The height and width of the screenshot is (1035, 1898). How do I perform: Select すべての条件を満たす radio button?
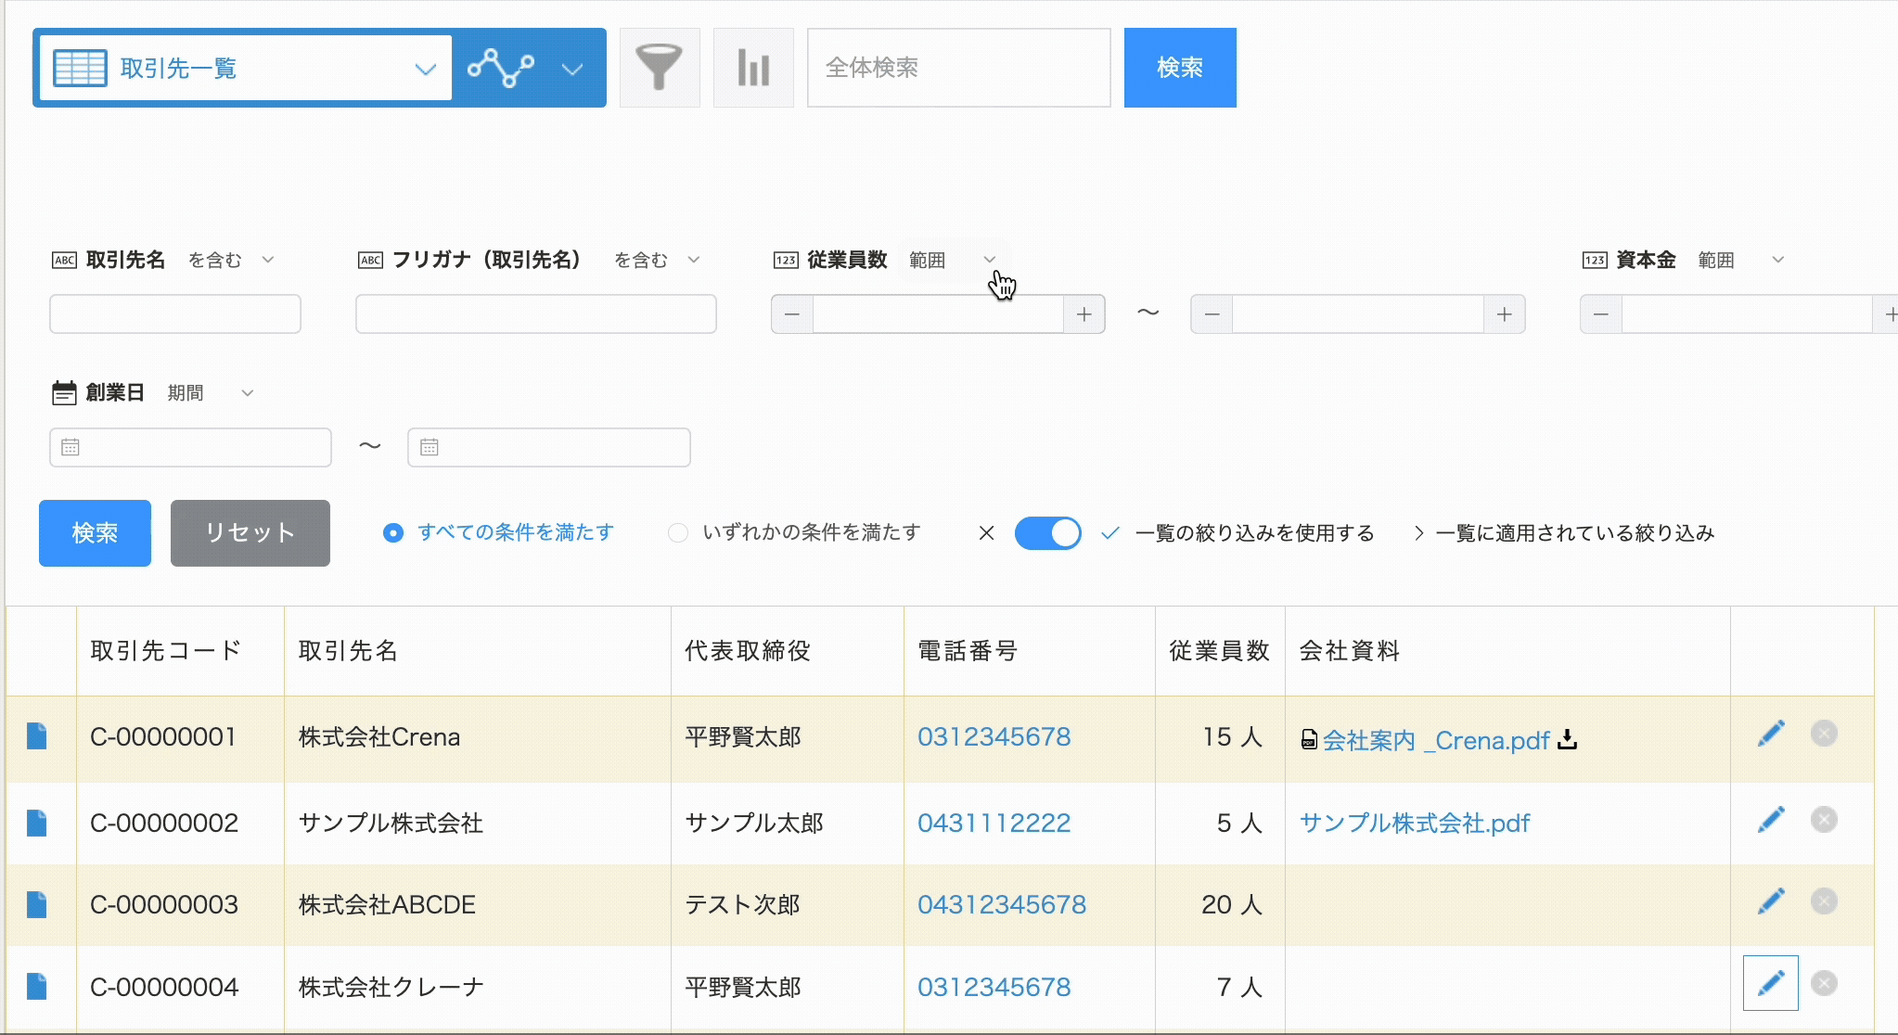pos(393,533)
